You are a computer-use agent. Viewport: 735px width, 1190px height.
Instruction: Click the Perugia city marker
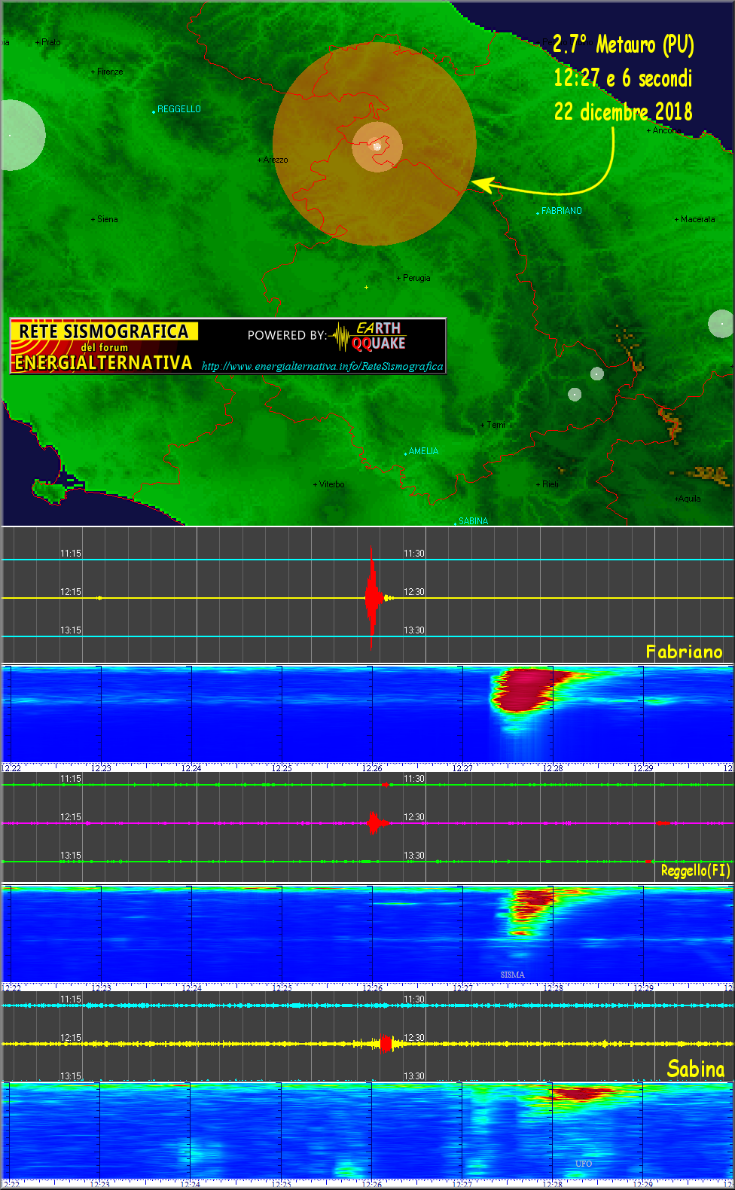point(398,278)
